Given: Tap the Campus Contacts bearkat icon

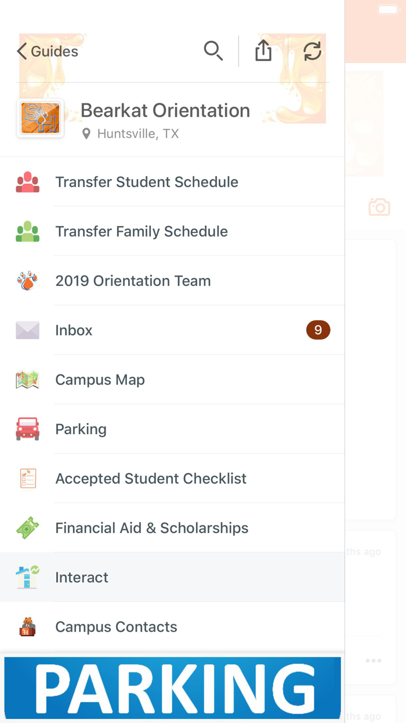Looking at the screenshot, I should pos(27,626).
